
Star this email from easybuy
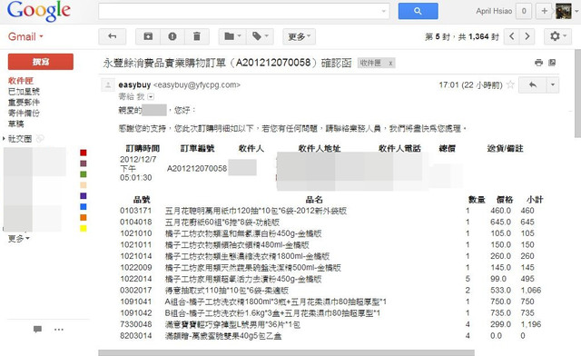(510, 85)
